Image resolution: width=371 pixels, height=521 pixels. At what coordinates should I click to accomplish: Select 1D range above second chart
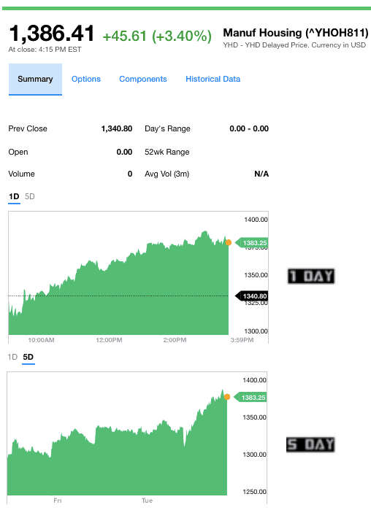12,358
